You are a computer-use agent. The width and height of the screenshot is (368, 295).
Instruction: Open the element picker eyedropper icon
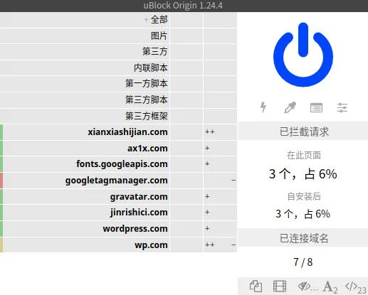290,107
